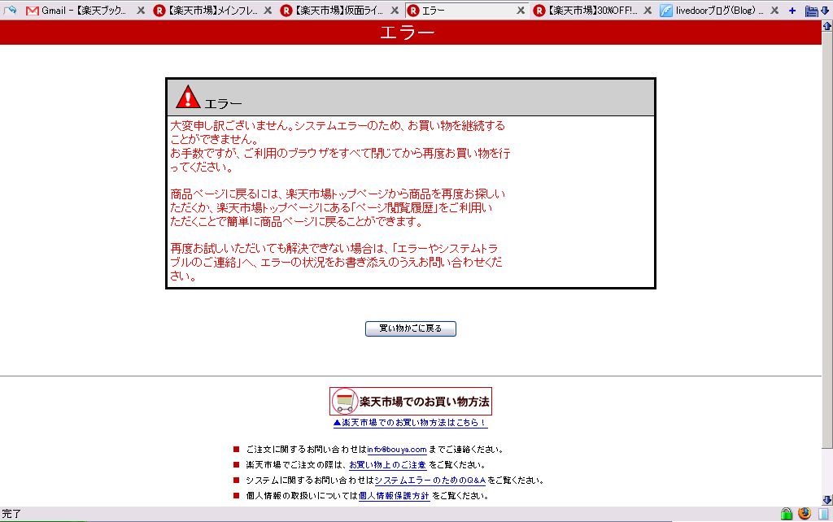This screenshot has width=833, height=522.
Task: Click the blue panel icon in status bar
Action: [823, 514]
